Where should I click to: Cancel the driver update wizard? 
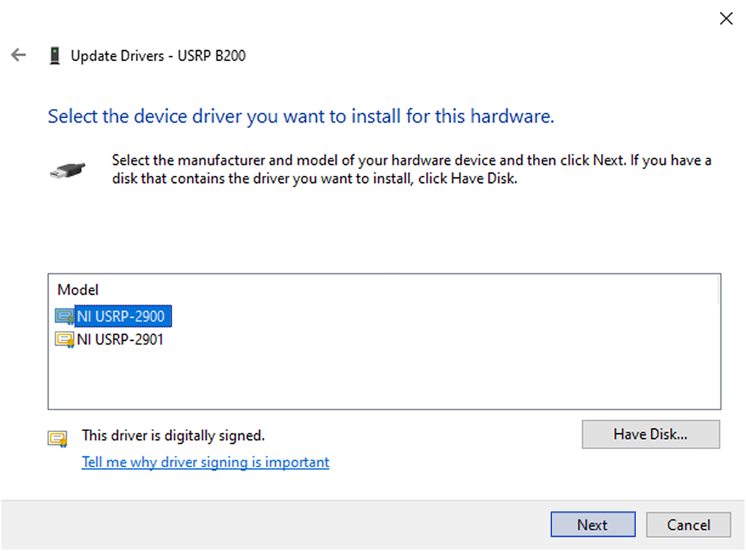tap(689, 524)
